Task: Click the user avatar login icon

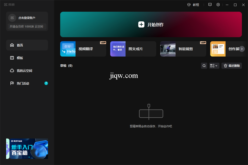Action: 12,18
